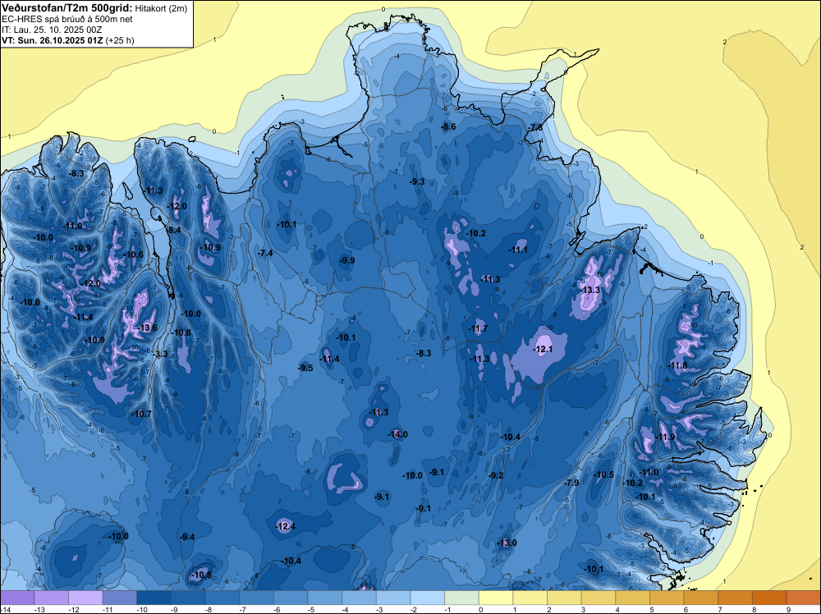Click the initial time line 'IT: Lau. 25. 10. 2025 00Z'
The height and width of the screenshot is (614, 821).
(x=52, y=30)
